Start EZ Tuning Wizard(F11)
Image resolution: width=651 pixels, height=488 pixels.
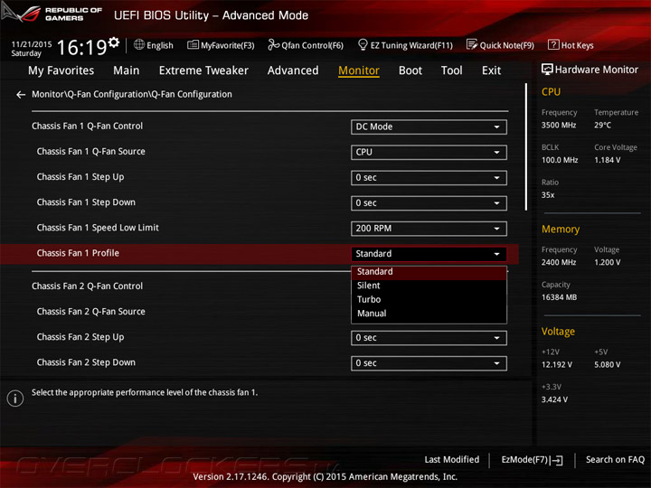click(405, 45)
